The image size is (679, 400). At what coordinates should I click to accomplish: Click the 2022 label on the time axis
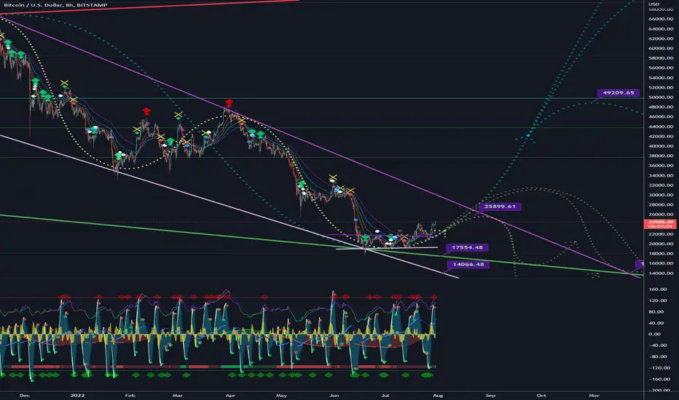[x=77, y=395]
